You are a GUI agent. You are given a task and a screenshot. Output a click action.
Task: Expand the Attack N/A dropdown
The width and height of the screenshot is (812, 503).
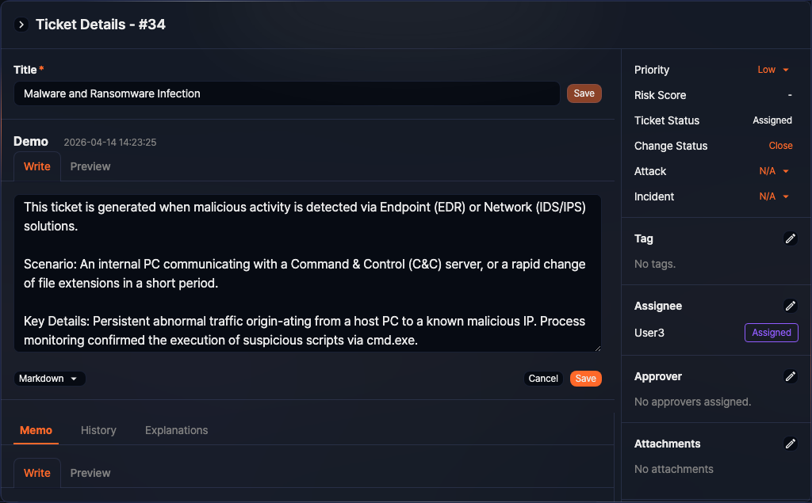tap(774, 171)
